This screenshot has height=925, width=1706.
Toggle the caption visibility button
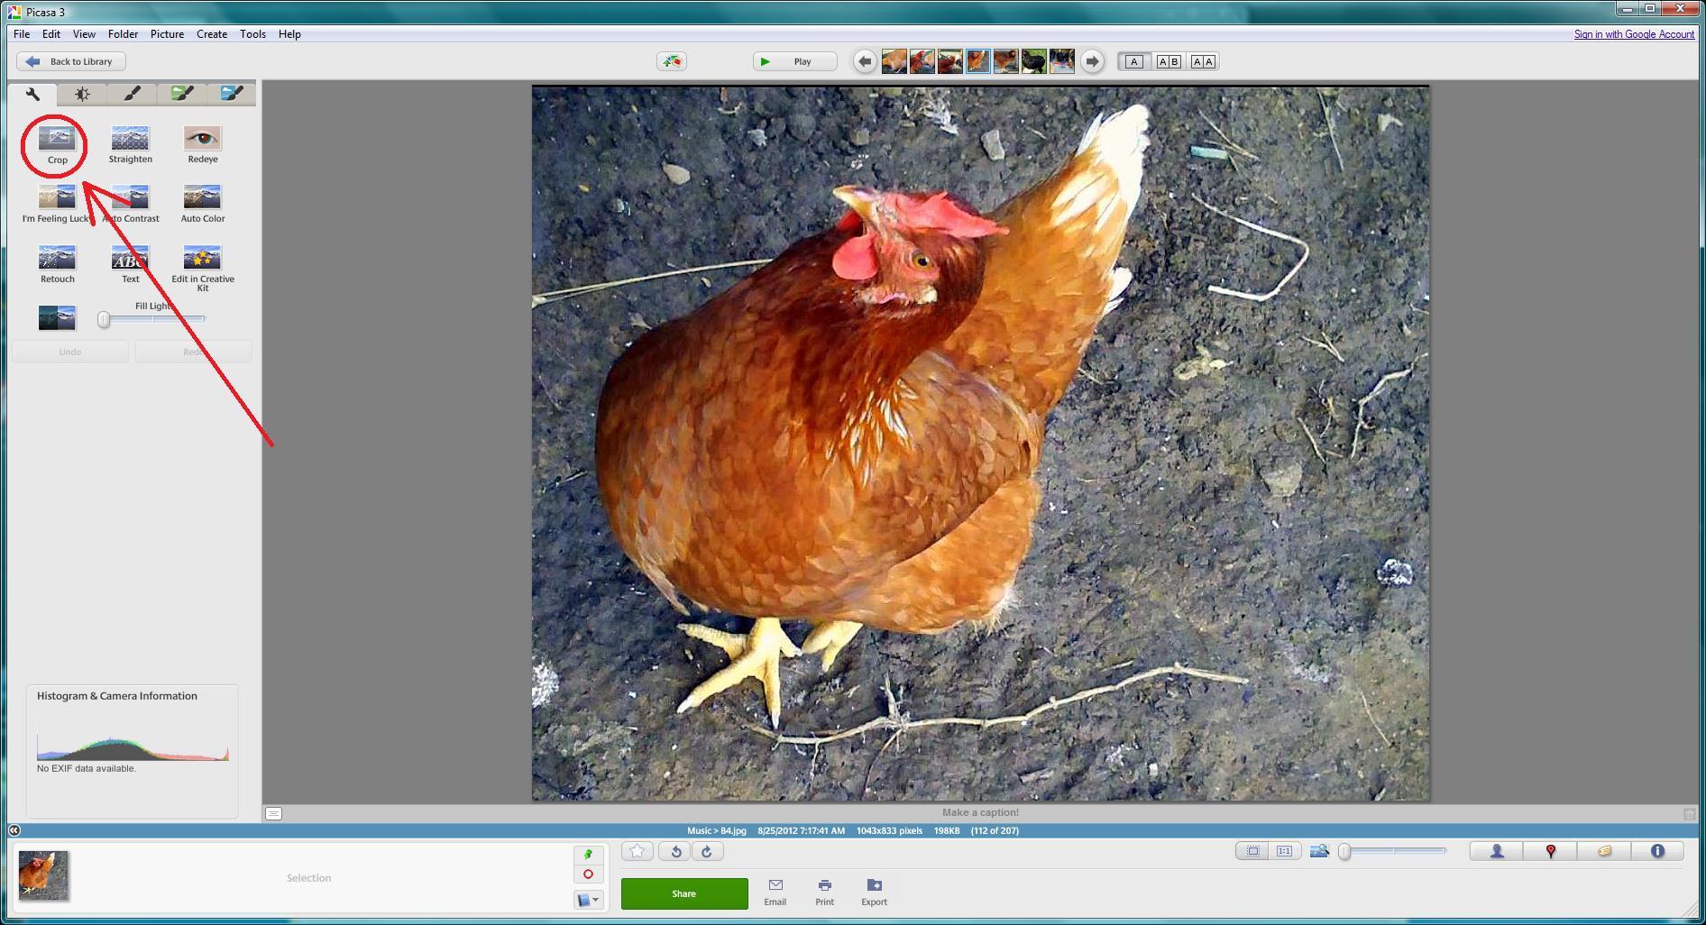click(274, 813)
